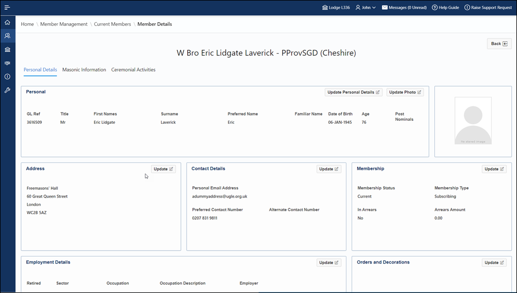Click the Back button
This screenshot has width=517, height=293.
pos(499,44)
